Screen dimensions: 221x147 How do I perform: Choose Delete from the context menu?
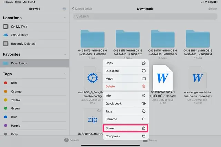pos(126,86)
